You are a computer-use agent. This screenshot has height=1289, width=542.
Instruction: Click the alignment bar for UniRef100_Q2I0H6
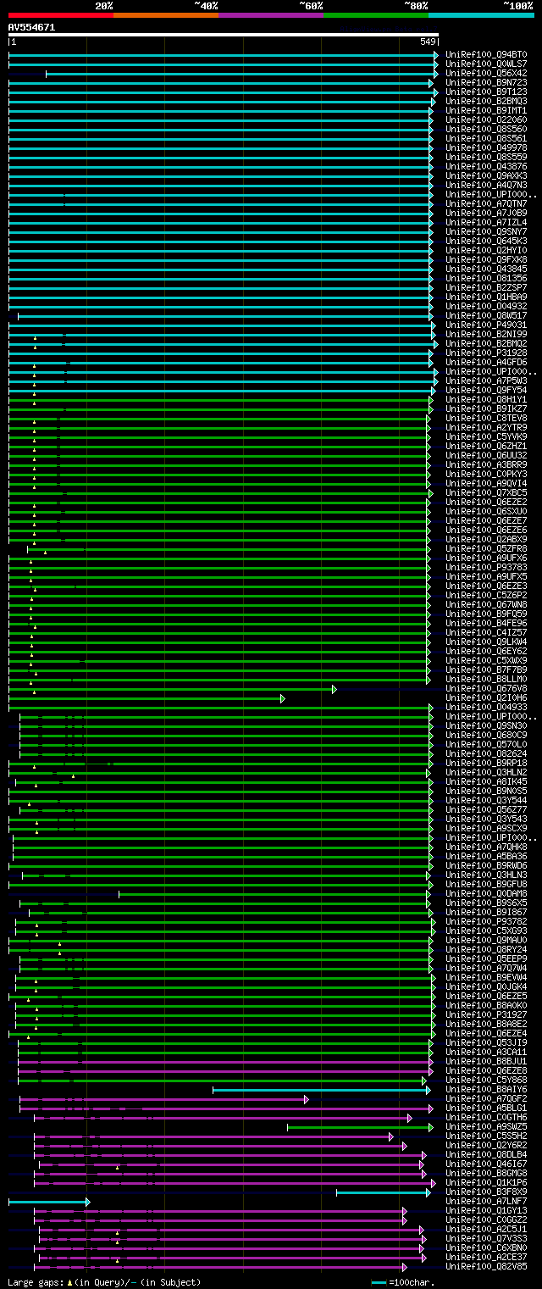pos(147,698)
